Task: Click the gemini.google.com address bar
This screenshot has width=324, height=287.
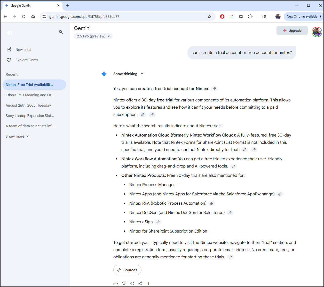Action: click(x=128, y=17)
